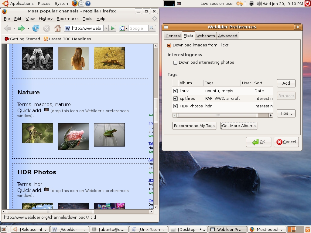The height and width of the screenshot is (233, 311).
Task: Reload the page in Firefox
Action: coord(36,28)
